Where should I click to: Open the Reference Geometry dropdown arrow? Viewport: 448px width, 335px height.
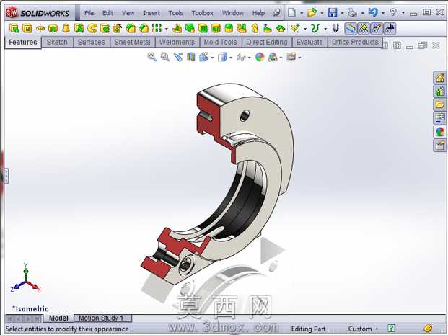(x=305, y=29)
